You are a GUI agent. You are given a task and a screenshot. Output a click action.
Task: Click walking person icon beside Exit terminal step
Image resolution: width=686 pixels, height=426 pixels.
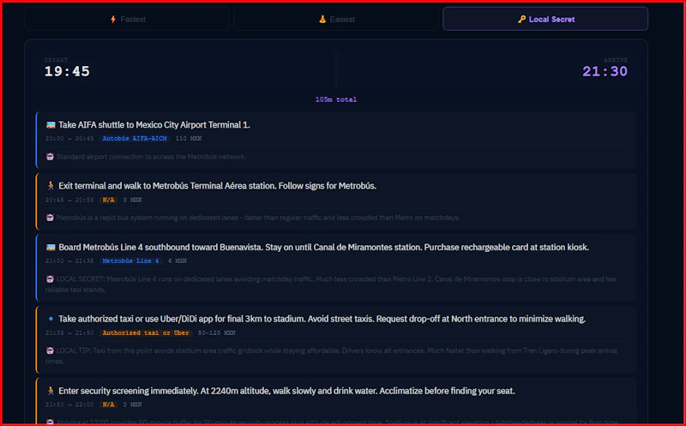tap(51, 186)
